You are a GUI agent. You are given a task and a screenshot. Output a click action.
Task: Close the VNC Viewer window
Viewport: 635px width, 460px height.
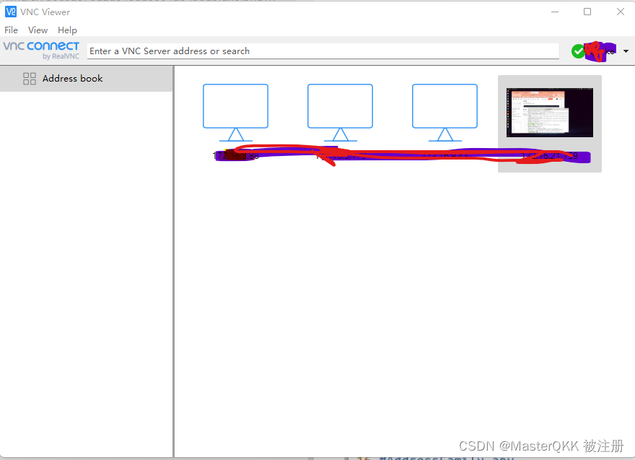pyautogui.click(x=621, y=12)
